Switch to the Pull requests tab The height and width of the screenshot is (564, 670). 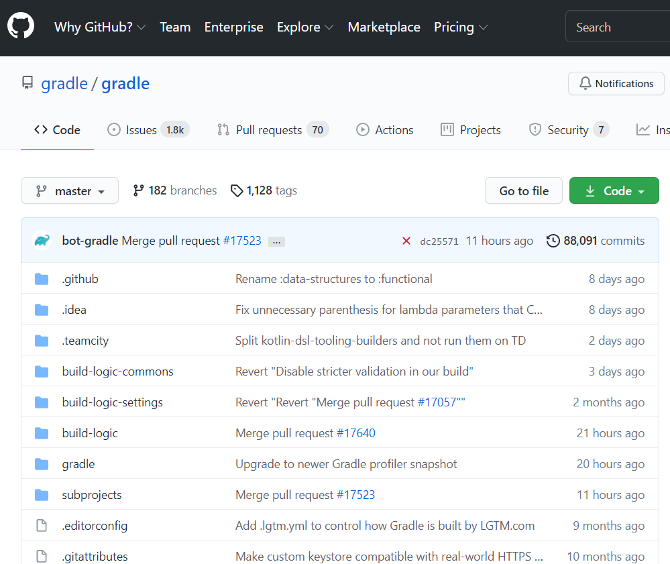(273, 130)
